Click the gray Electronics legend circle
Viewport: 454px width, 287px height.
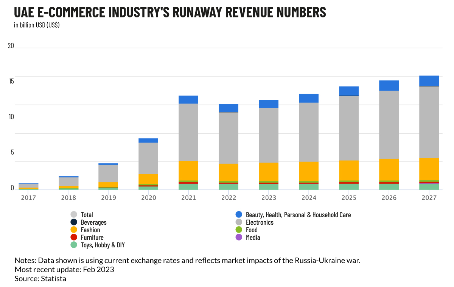[x=239, y=222]
